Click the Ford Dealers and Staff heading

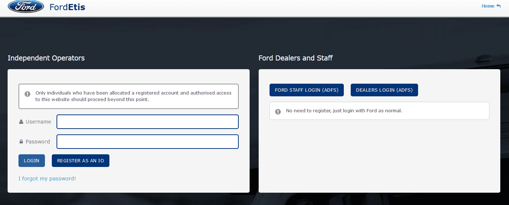(x=296, y=58)
